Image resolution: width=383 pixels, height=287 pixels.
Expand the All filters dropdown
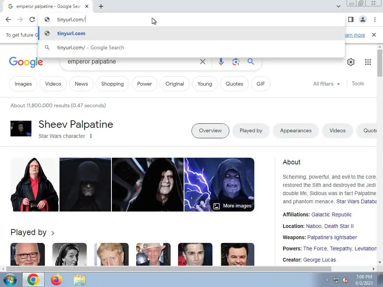pos(327,84)
